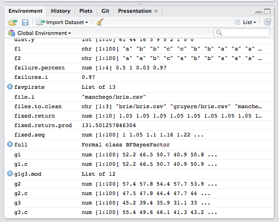
Task: Open the Git tab
Action: pos(105,11)
